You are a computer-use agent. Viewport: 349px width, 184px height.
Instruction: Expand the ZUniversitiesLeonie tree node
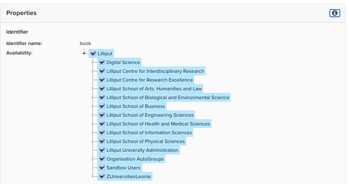point(93,177)
